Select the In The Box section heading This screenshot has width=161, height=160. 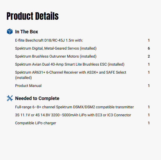click(x=26, y=32)
